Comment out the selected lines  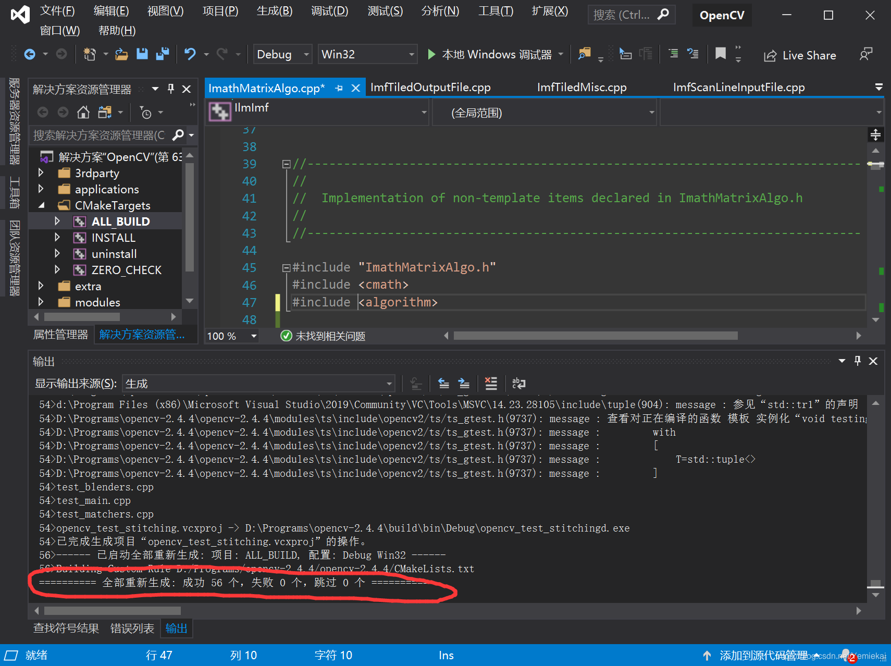673,54
